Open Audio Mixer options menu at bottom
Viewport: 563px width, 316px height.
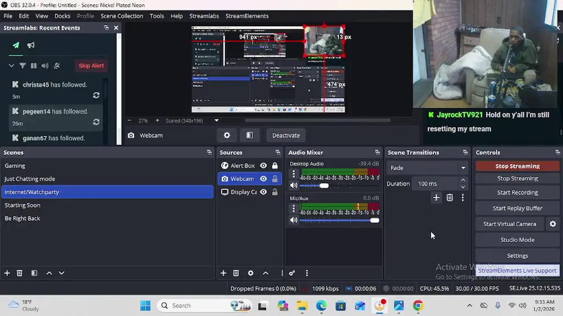pos(307,273)
